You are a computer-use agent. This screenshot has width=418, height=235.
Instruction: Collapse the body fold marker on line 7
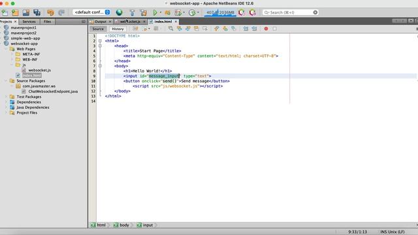coord(100,66)
